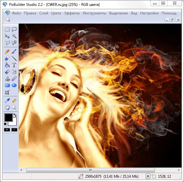The image size is (184, 182).
Task: Open the Эффекты menu
Action: [72, 13]
